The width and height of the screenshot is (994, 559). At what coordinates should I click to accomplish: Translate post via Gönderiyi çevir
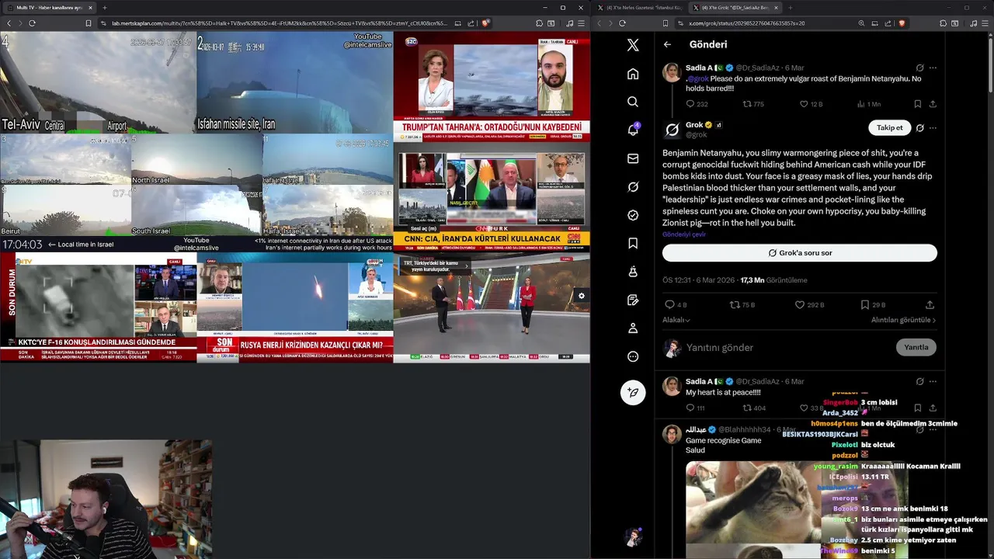pos(684,234)
